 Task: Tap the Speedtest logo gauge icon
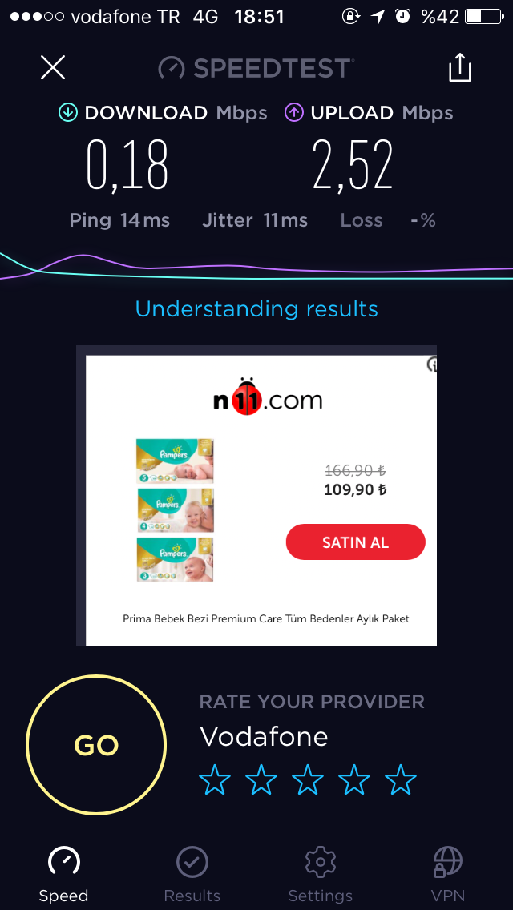pos(172,68)
